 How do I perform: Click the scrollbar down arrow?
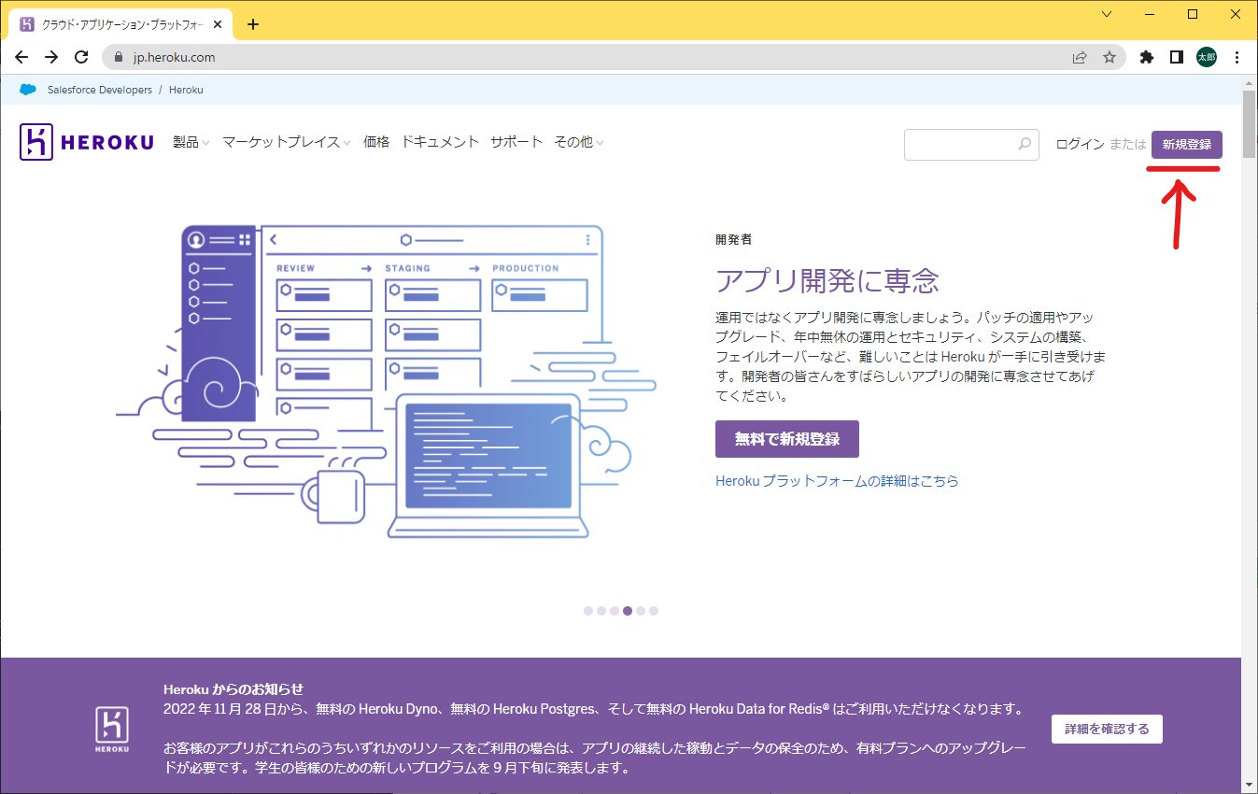(1250, 785)
